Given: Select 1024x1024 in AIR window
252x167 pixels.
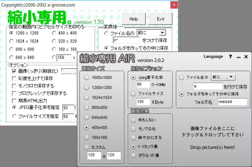Looking at the screenshot, I should [86, 97].
